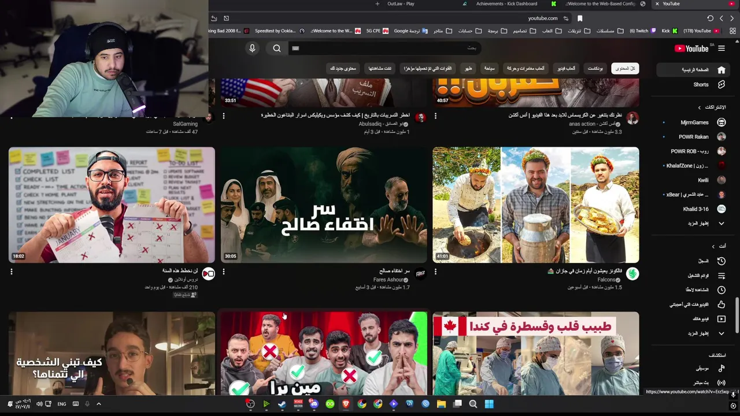This screenshot has height=416, width=740.
Task: Open the مين برا video thumbnail
Action: point(324,354)
